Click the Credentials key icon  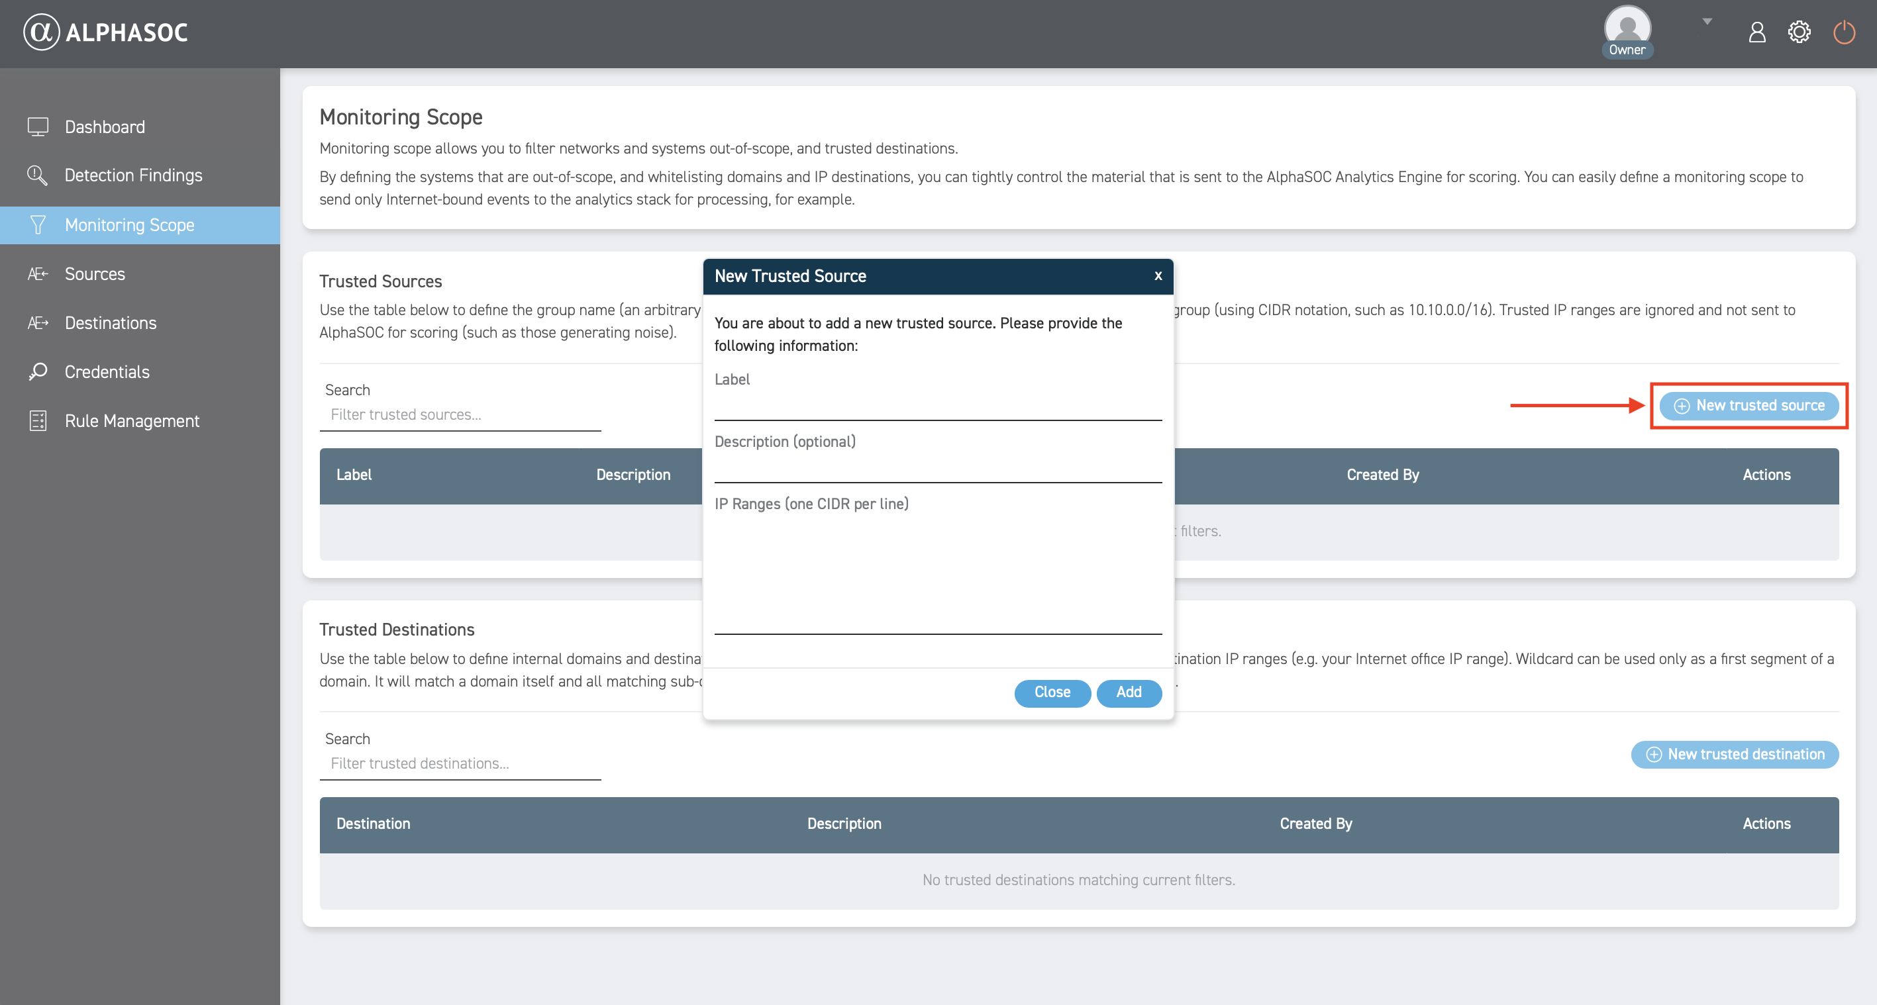[38, 371]
